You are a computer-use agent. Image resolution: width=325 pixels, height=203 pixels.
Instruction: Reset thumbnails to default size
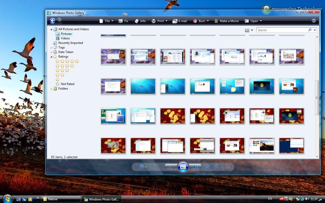click(156, 167)
